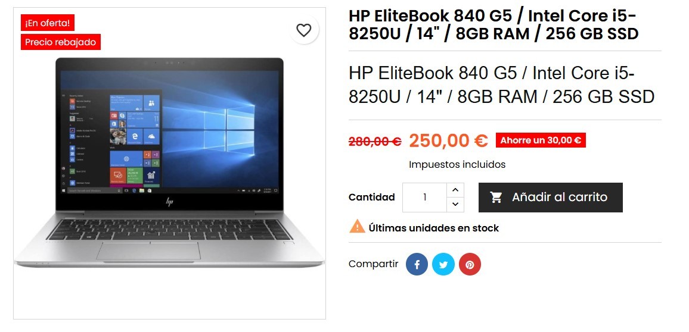Screen dimensions: 689x332
Task: Click the orange stock warning triangle
Action: pos(357,226)
